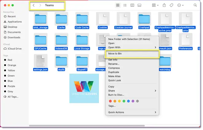
Task: Apply the green colour tag dot
Action: pyautogui.click(x=124, y=101)
